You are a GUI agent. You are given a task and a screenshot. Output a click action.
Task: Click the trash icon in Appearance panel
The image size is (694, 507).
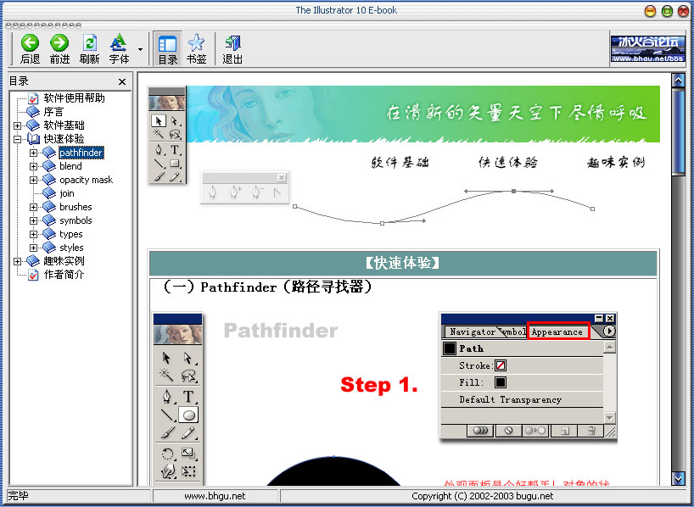591,431
